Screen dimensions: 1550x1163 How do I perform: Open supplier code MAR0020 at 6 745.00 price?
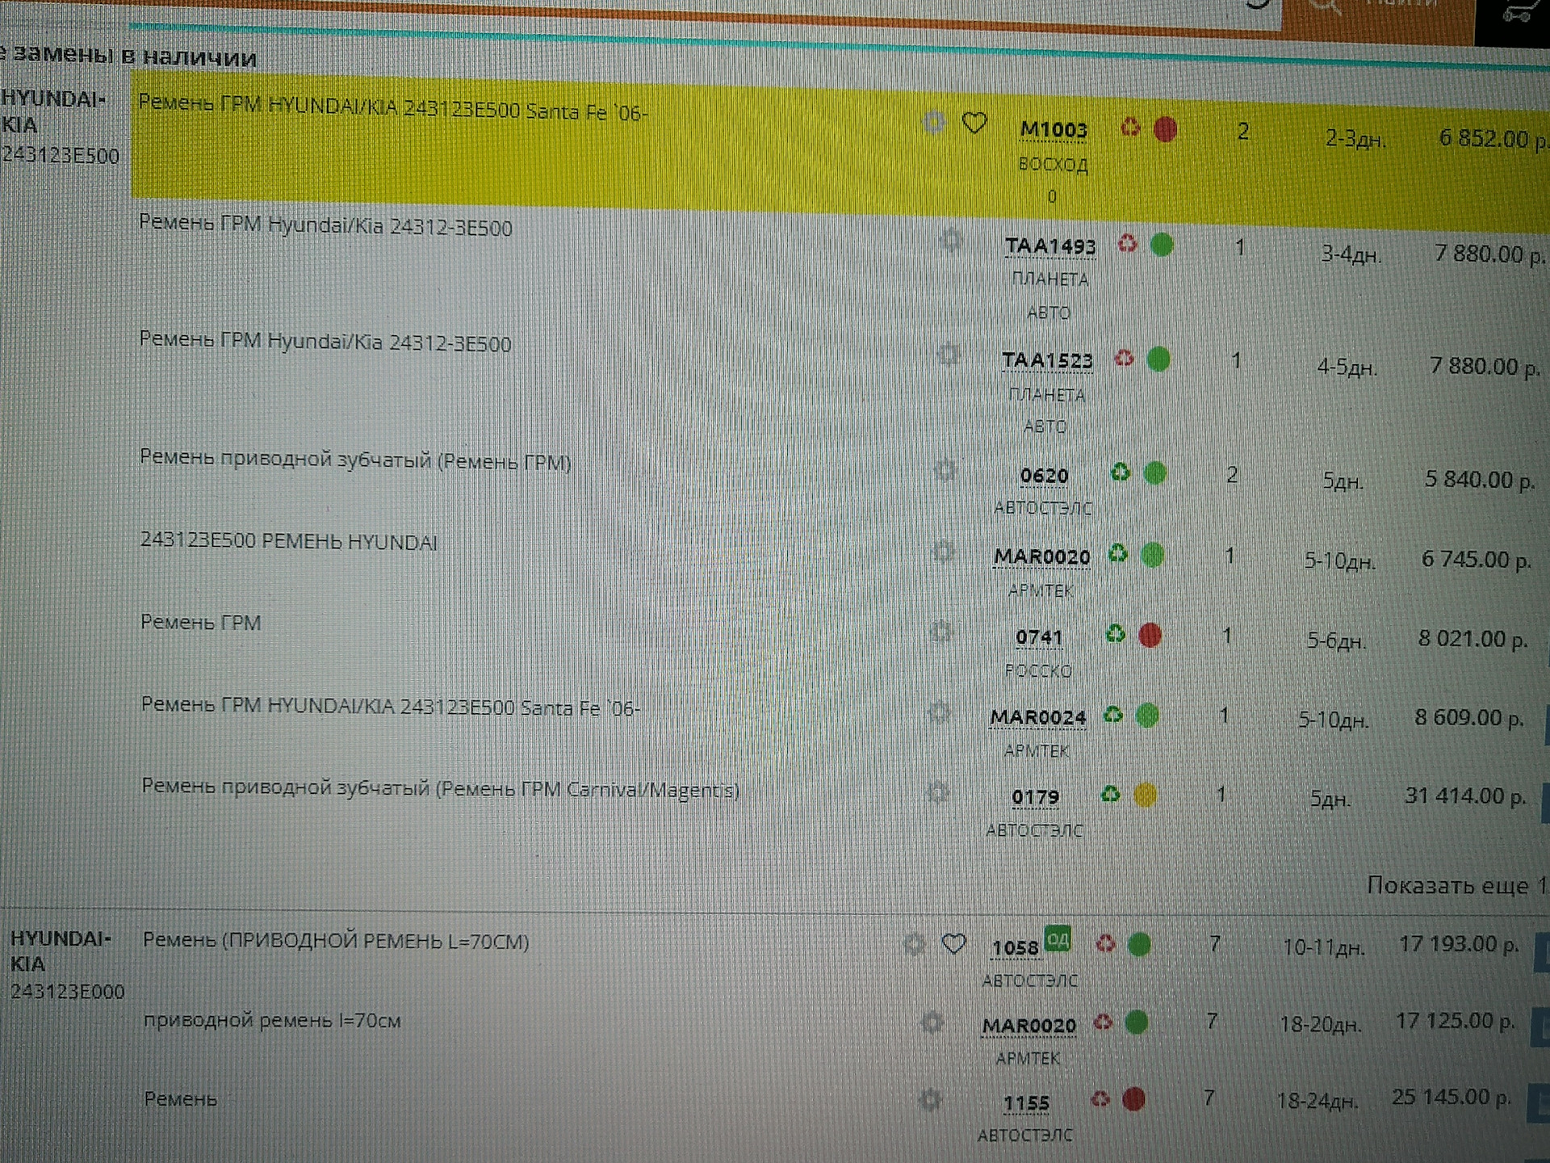(x=1041, y=556)
